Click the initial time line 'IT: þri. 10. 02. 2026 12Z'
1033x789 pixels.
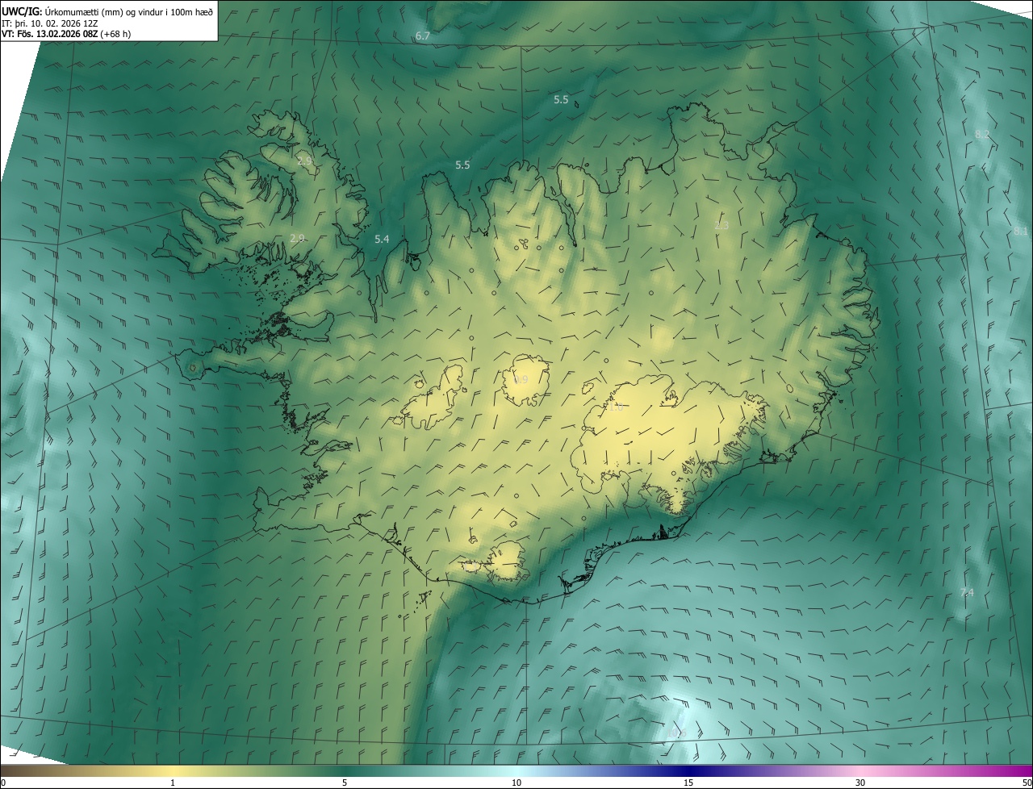click(x=51, y=23)
